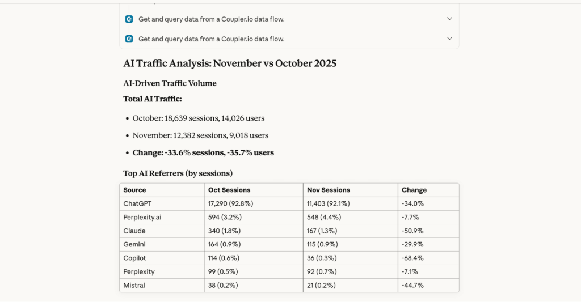Expand the upper Coupler.io data flow chevron

tap(449, 19)
